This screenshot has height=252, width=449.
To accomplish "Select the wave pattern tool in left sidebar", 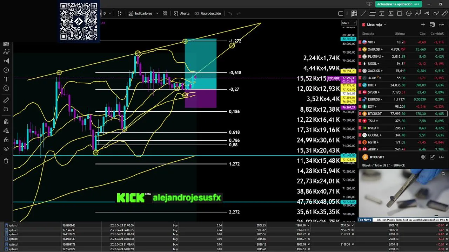I will 6,51.
